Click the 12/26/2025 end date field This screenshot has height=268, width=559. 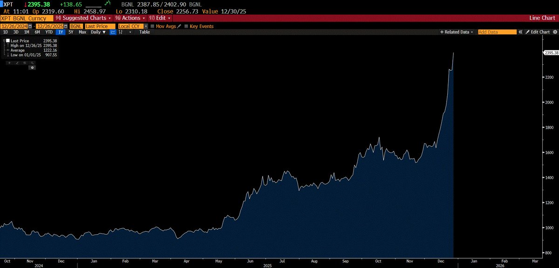(x=50, y=26)
